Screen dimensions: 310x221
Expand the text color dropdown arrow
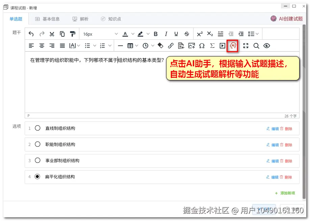point(133,34)
